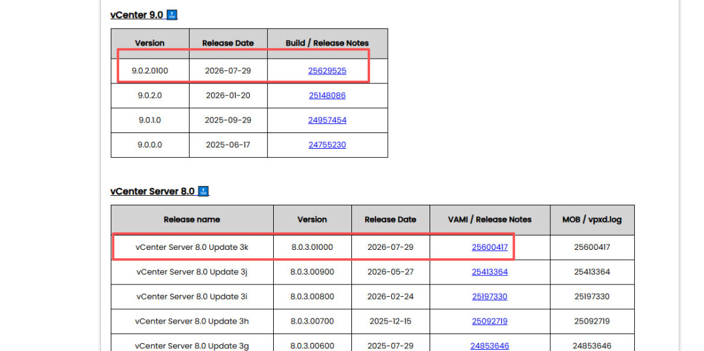This screenshot has height=351, width=704.
Task: Select vCenter Server 8.0 Update 3j cell
Action: point(192,271)
